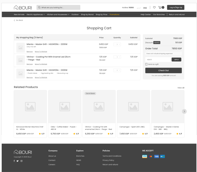
Task: Click the search magnifier icon
Action: pyautogui.click(x=39, y=7)
